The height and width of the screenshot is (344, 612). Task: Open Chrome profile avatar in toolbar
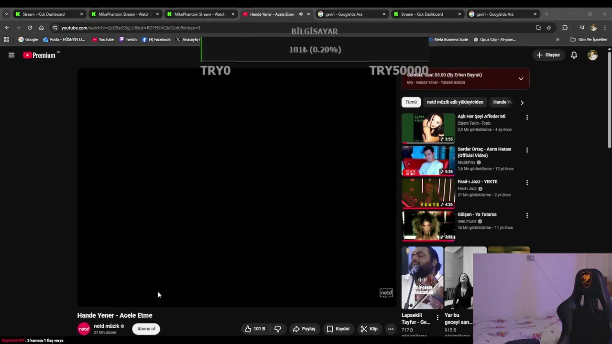coord(593,28)
